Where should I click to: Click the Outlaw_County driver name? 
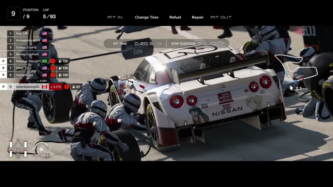tap(26, 47)
